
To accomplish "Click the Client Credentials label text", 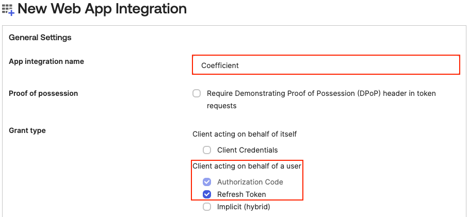I will (x=247, y=150).
